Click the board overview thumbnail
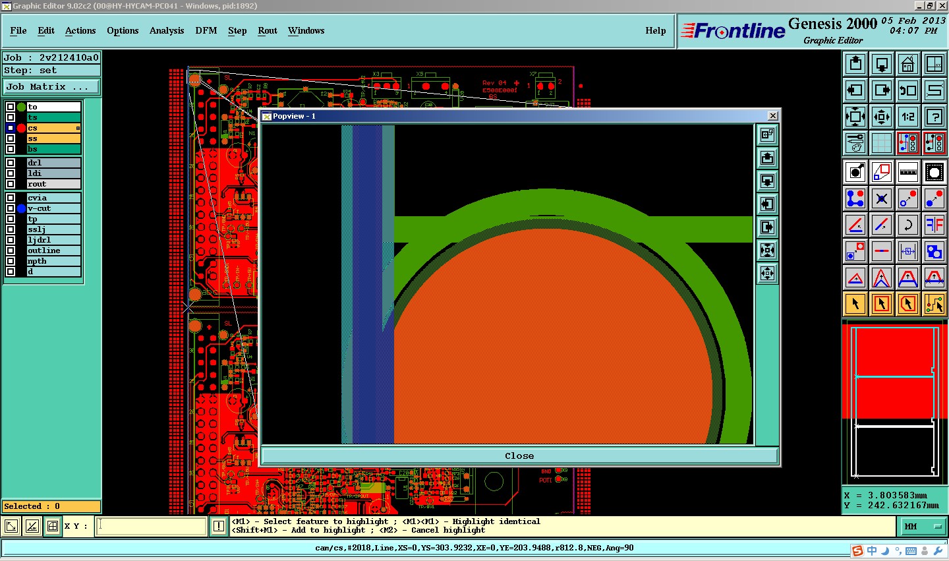 [895, 402]
